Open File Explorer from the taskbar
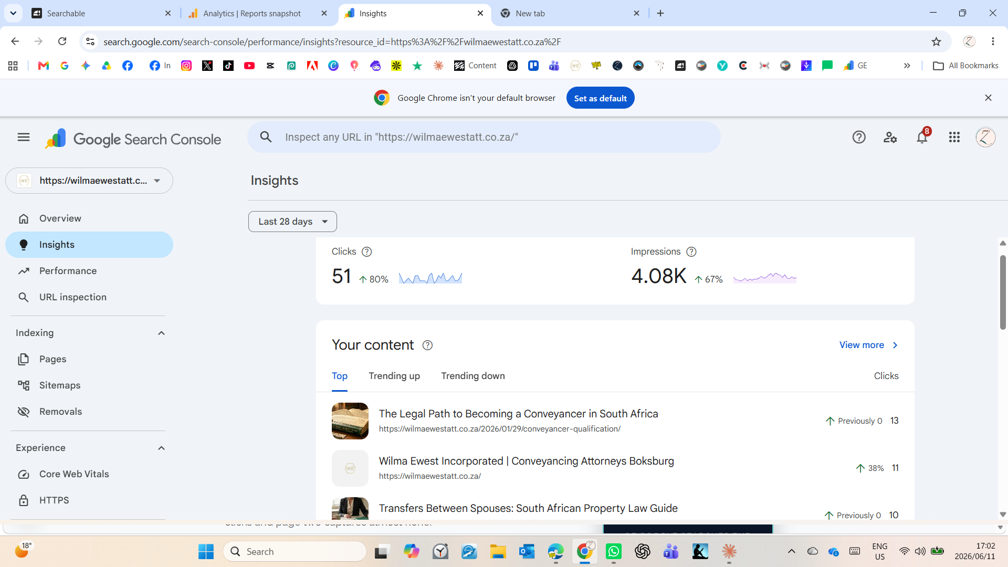Screen dimensions: 1008x567 click(498, 551)
